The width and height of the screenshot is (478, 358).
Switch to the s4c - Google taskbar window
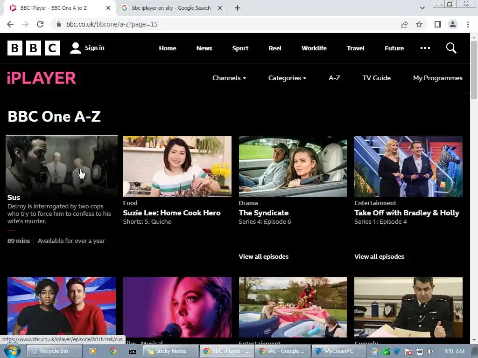click(x=282, y=351)
